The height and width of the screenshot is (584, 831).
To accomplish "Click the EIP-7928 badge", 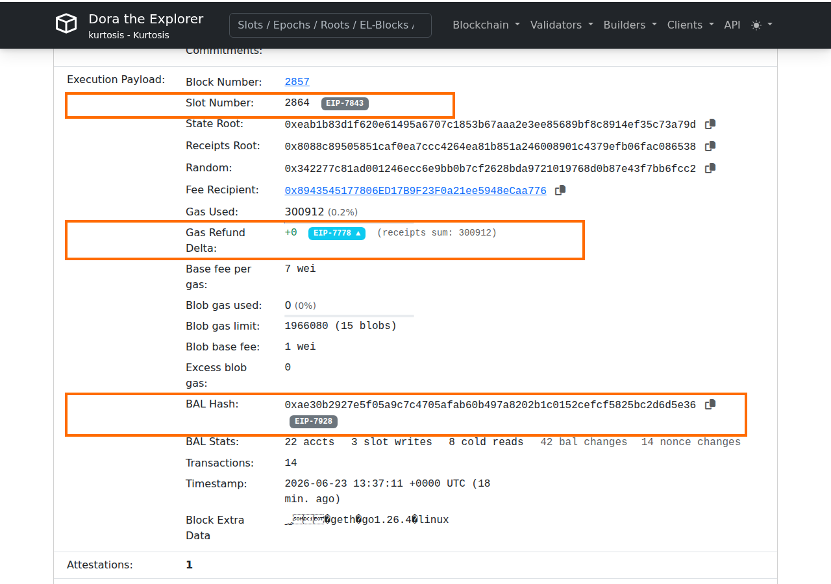I will pos(314,421).
